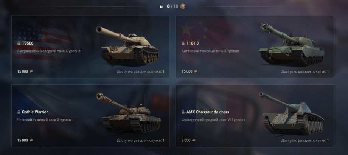The height and width of the screenshot is (155, 348).
Task: Click the lock icon next to T95E6
Action: coord(19,43)
